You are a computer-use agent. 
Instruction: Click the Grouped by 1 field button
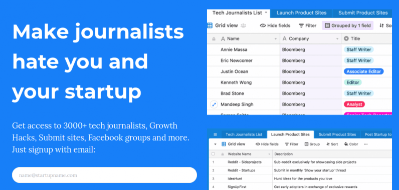[348, 25]
